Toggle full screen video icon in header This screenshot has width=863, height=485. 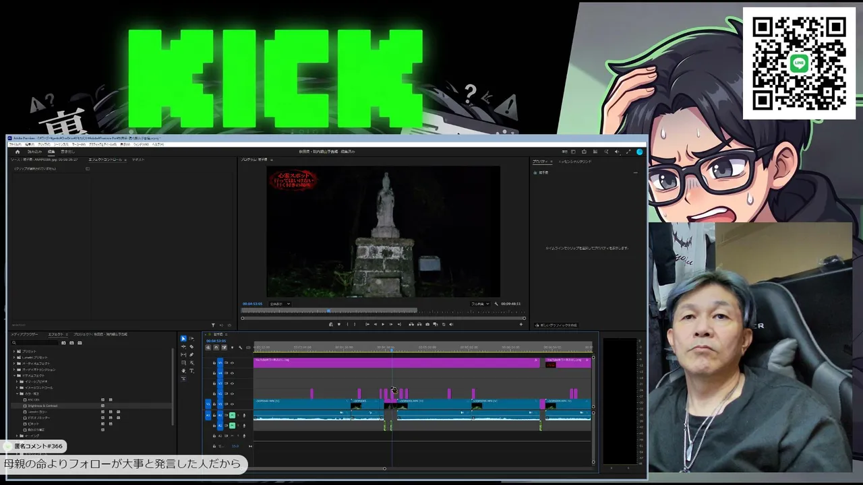[x=628, y=152]
